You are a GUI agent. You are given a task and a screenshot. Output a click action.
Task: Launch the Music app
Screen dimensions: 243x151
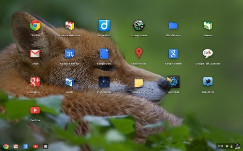[70, 82]
